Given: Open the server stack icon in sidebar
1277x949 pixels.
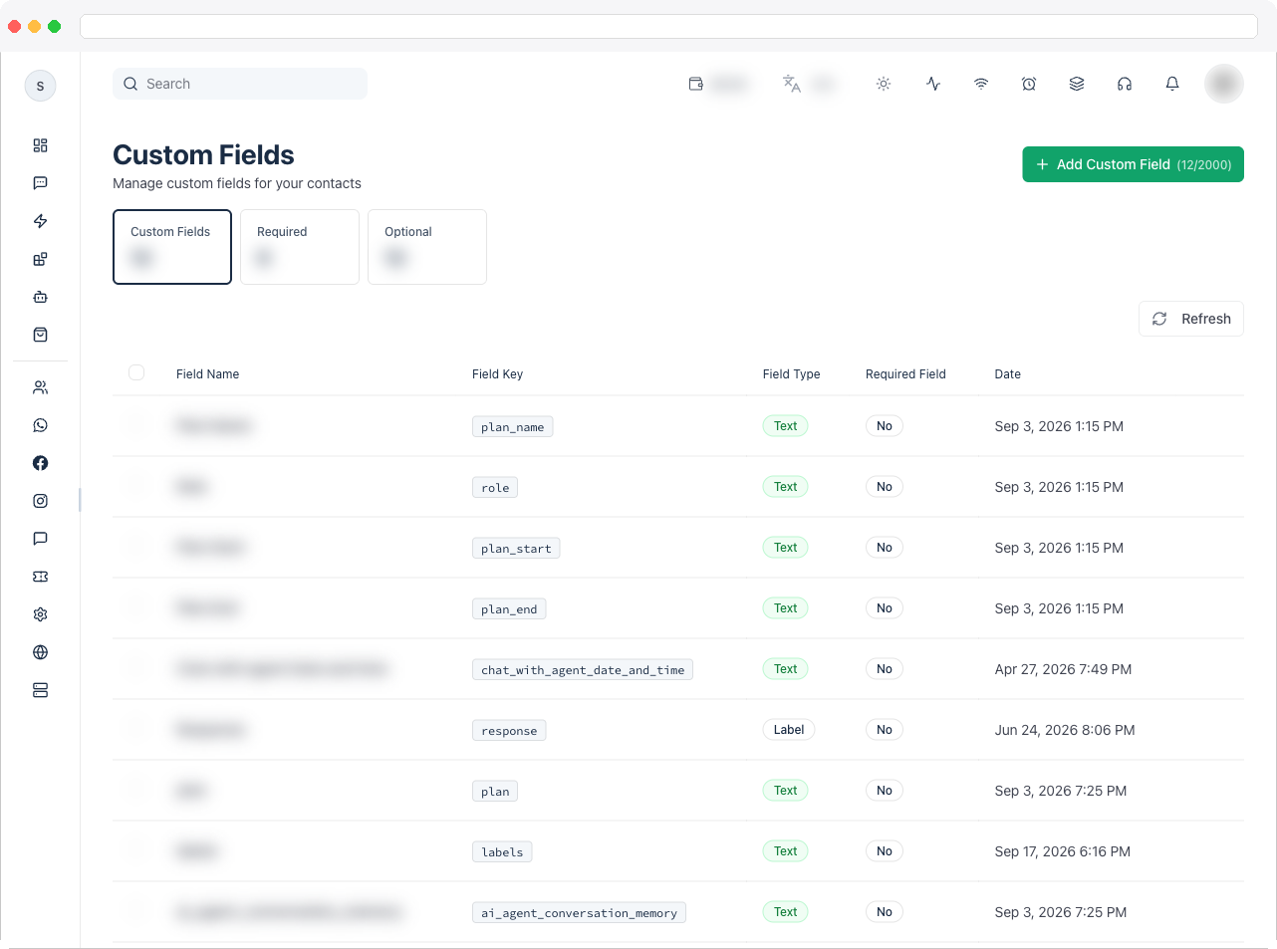Looking at the screenshot, I should click(40, 690).
